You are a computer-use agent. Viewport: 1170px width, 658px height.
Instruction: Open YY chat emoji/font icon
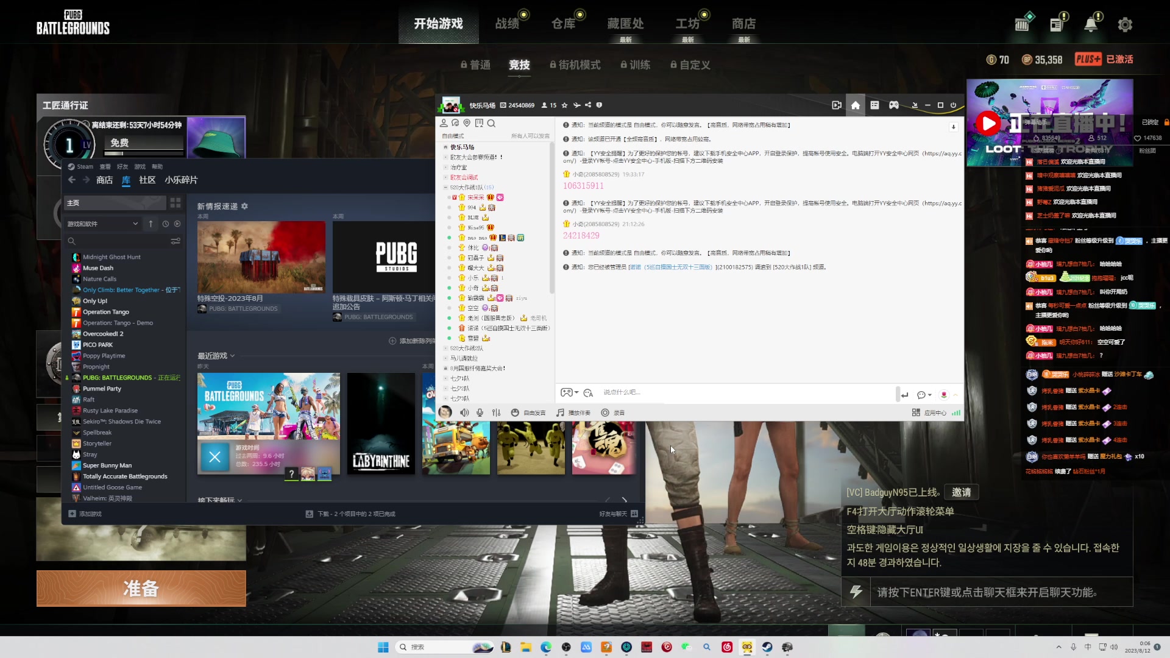[588, 393]
